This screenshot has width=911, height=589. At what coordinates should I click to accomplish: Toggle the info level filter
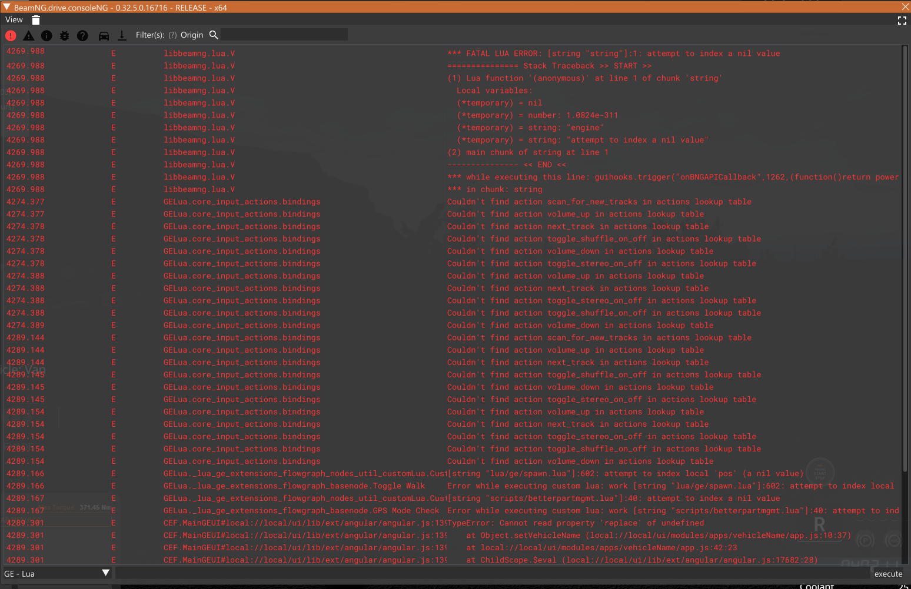(x=46, y=35)
